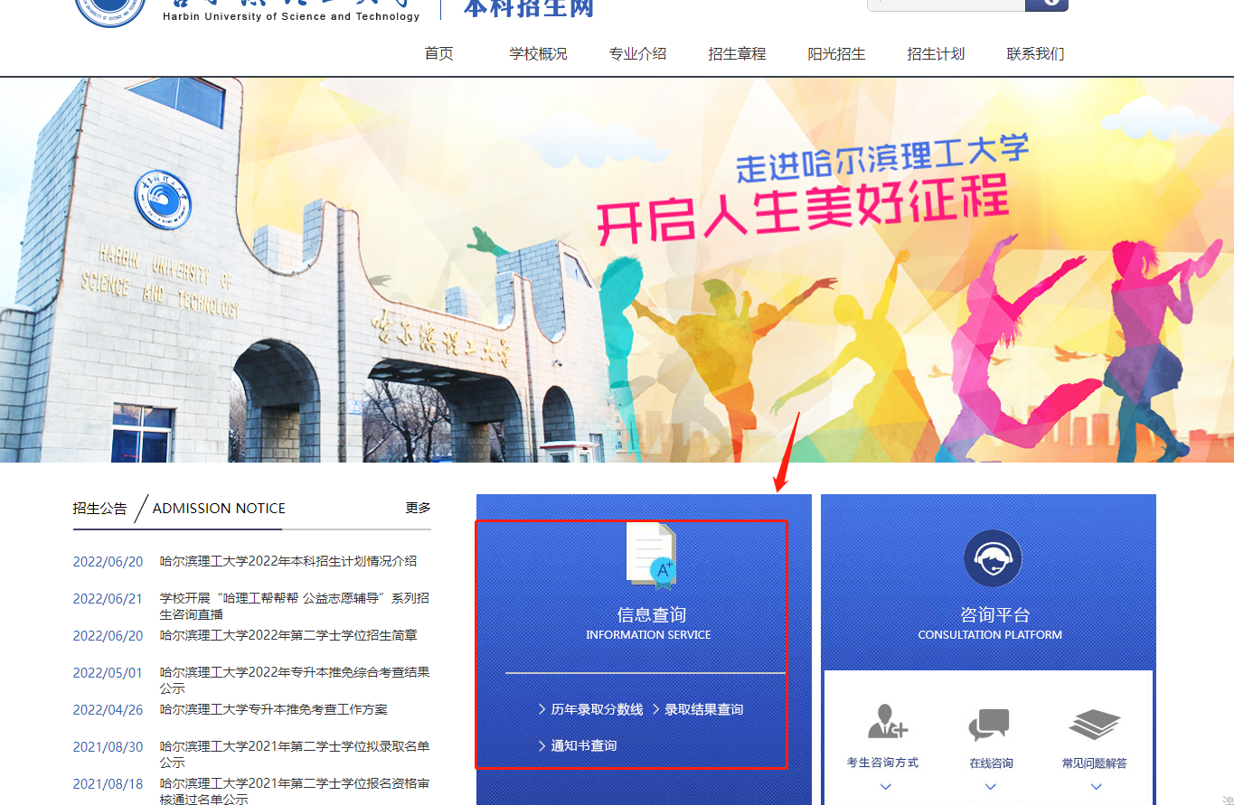Click the CONSULTATION PLATFORM subtitle
The image size is (1234, 805).
[x=990, y=635]
